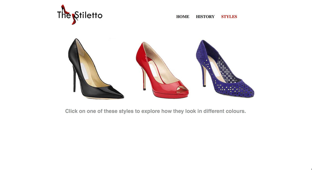
Task: Choose the purple perforated suede pump
Action: (x=225, y=69)
